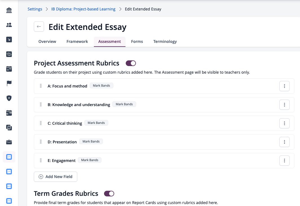Image resolution: width=300 pixels, height=206 pixels.
Task: Open three-dot menu for E: Engagement
Action: click(x=284, y=161)
